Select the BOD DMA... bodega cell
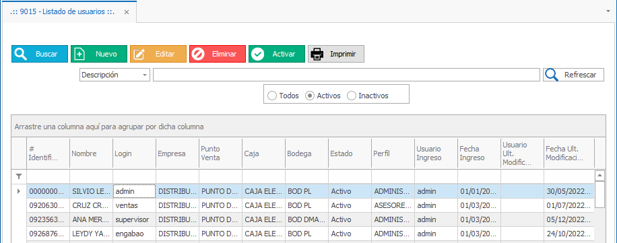This screenshot has height=243, width=617. pyautogui.click(x=306, y=219)
